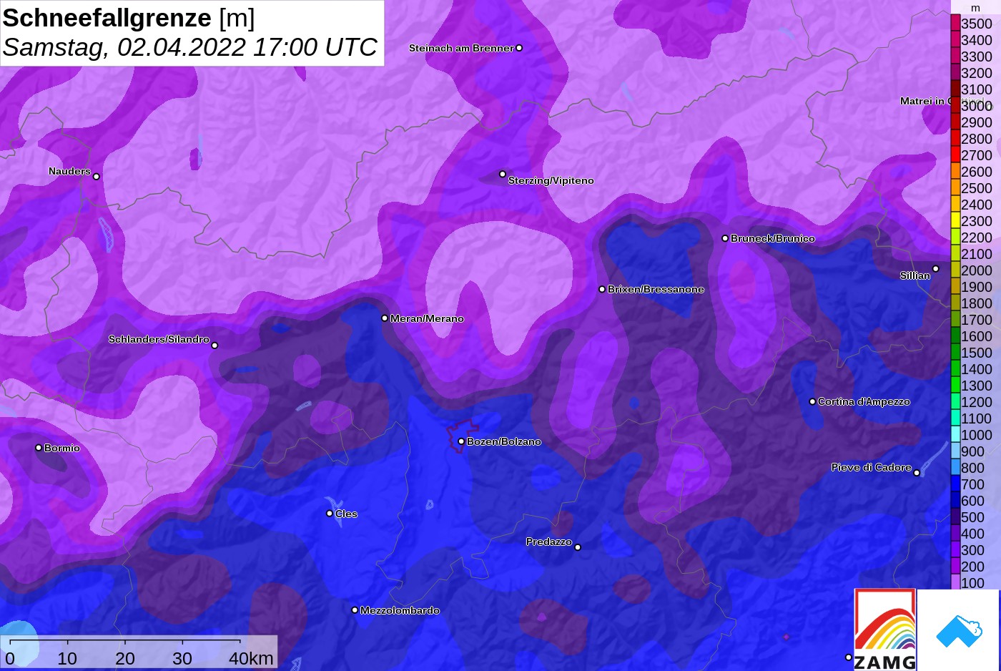
Task: Click the Nauders label
Action: [69, 171]
